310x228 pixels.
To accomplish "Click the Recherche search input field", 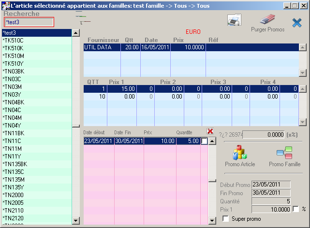I will click(29, 22).
